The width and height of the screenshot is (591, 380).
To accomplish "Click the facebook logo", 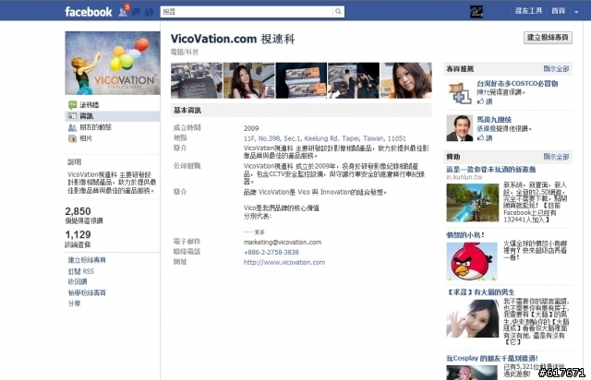I will tap(89, 12).
